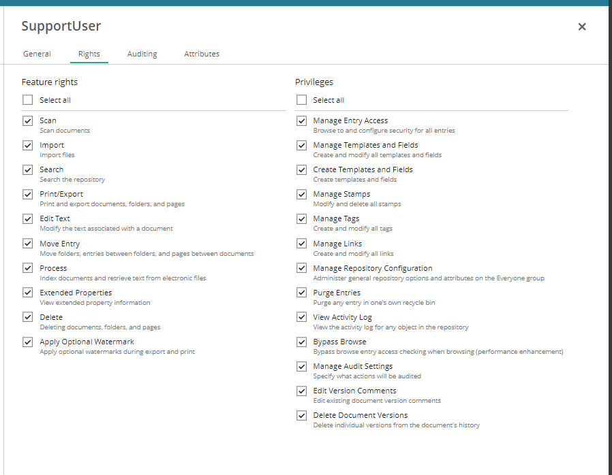The image size is (612, 475).
Task: Click 'Specify what actions will be audited'
Action: (367, 376)
